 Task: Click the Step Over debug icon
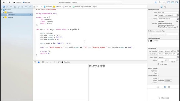click(x=47, y=62)
